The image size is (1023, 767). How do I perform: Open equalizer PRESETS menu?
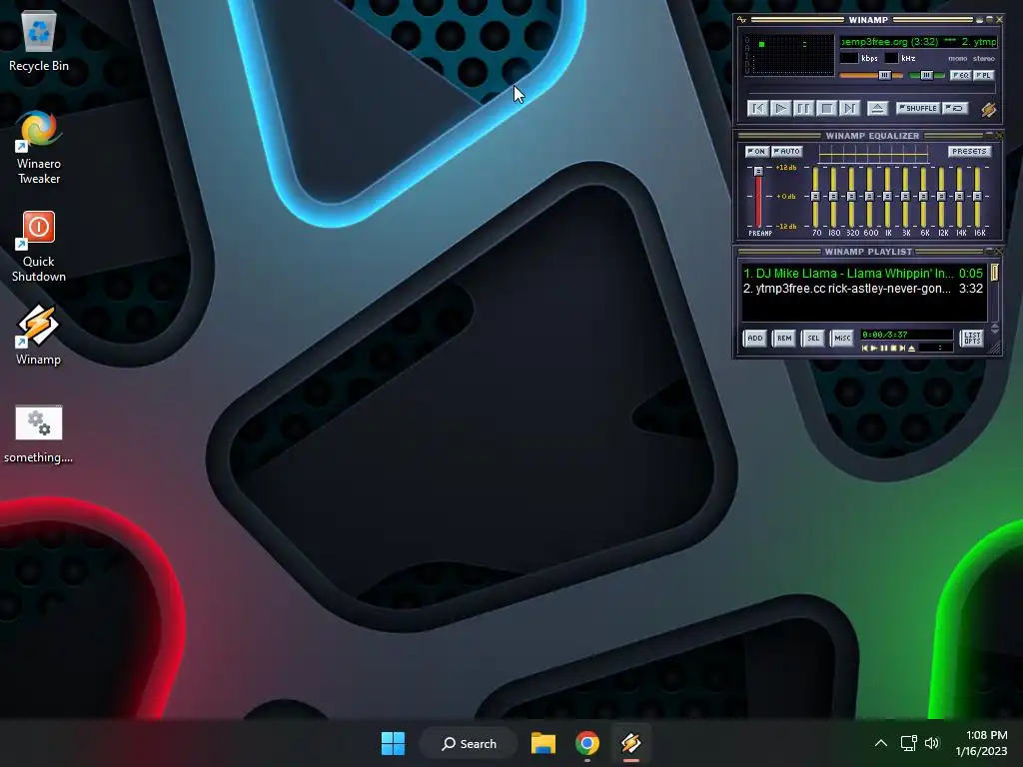pyautogui.click(x=969, y=152)
